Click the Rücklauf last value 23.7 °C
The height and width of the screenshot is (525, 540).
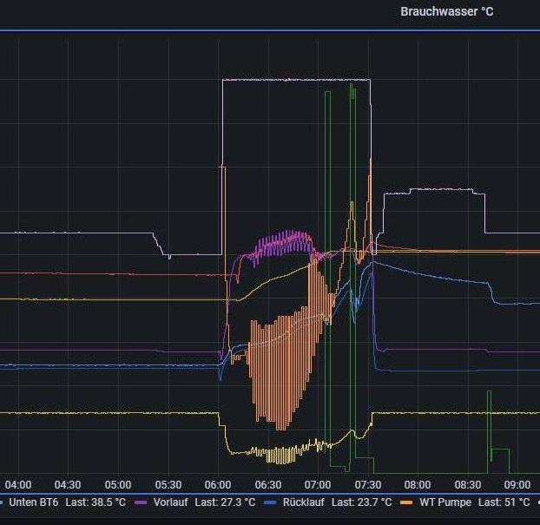pyautogui.click(x=361, y=502)
